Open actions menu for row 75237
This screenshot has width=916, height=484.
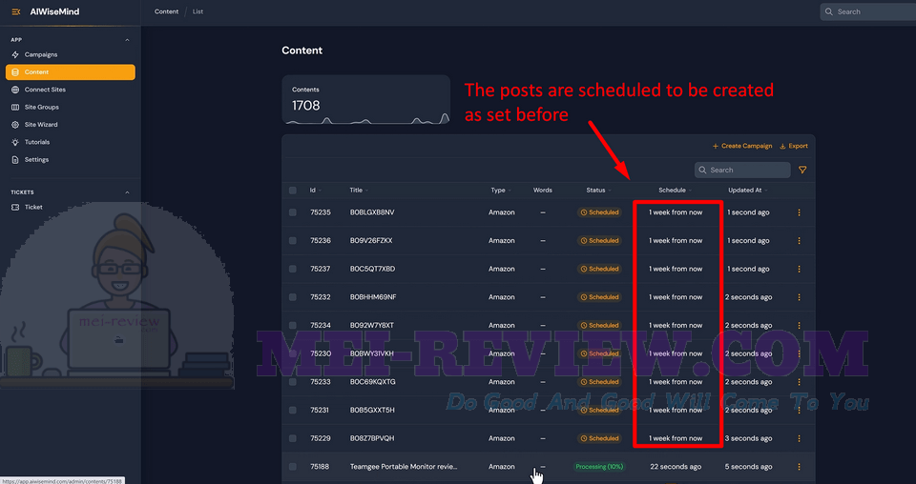[x=800, y=269]
